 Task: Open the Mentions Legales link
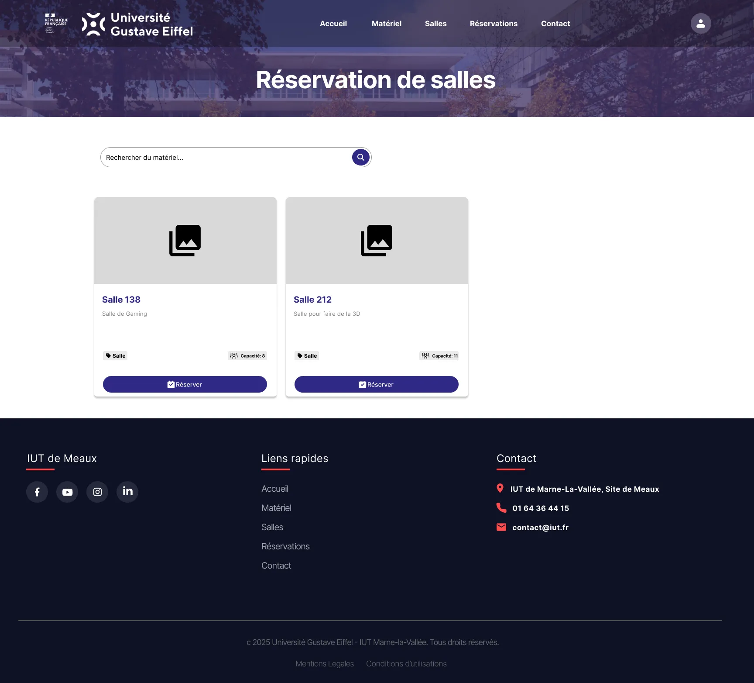coord(325,664)
